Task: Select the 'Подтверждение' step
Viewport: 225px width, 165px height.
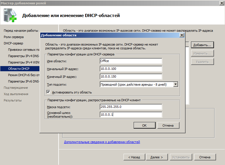Action: point(16,88)
